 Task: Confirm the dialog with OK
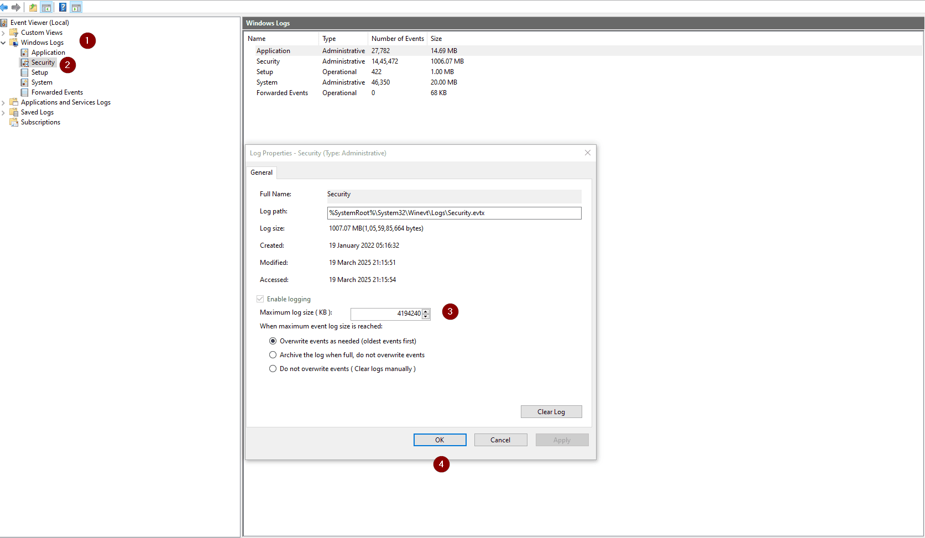(x=440, y=440)
